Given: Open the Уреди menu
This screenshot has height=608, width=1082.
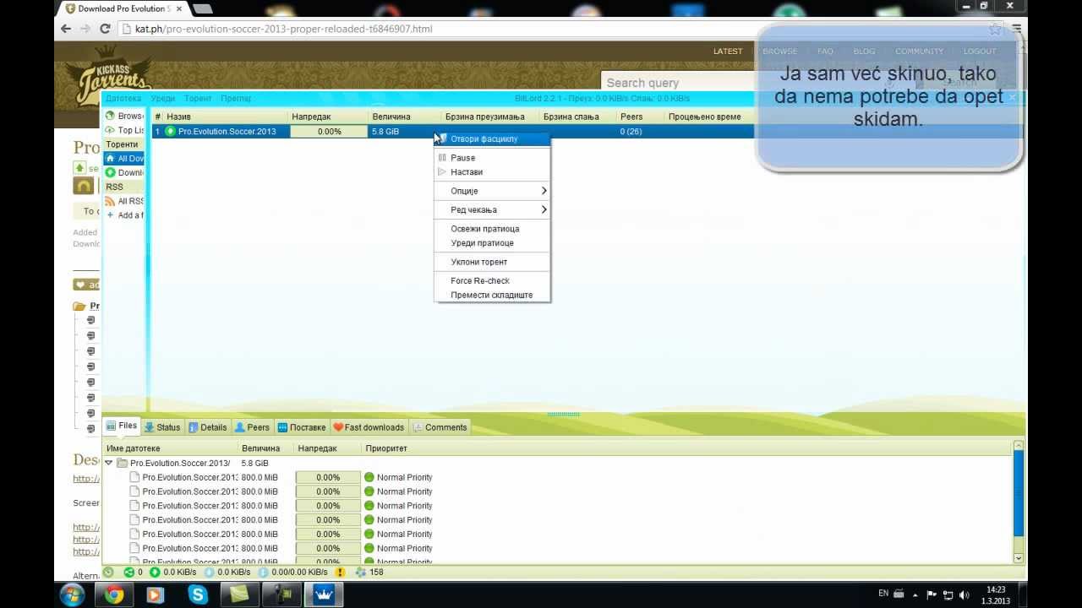Looking at the screenshot, I should point(163,98).
